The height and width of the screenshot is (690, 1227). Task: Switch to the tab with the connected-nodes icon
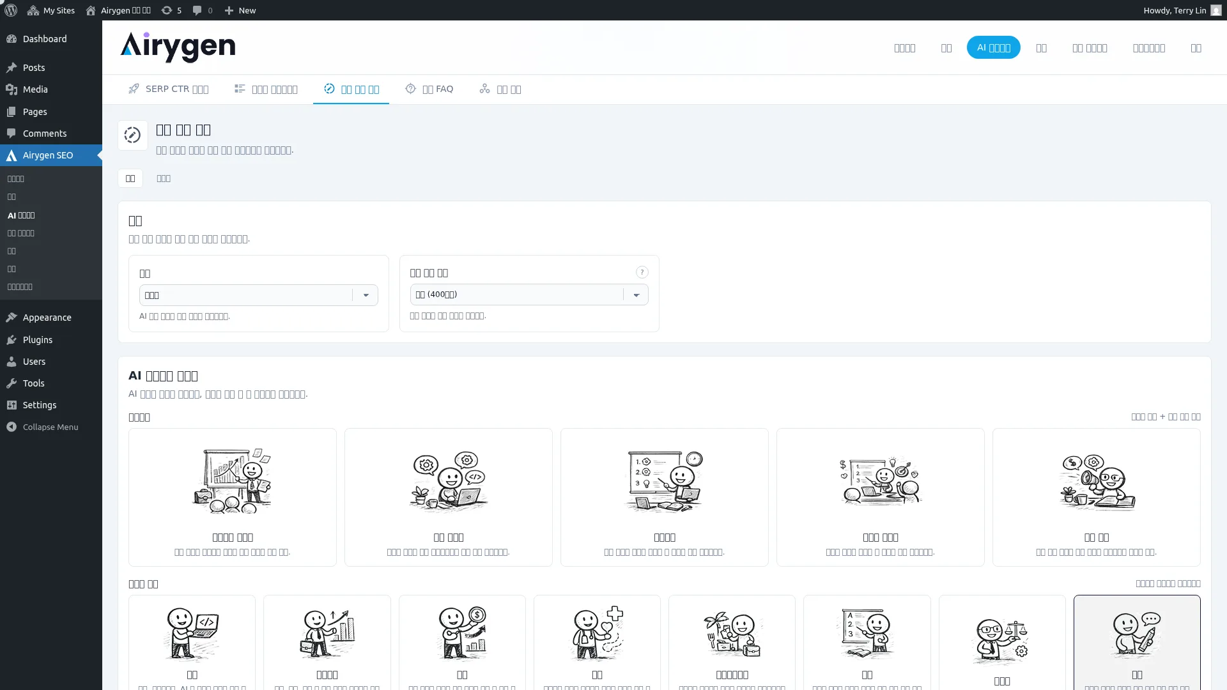(500, 89)
